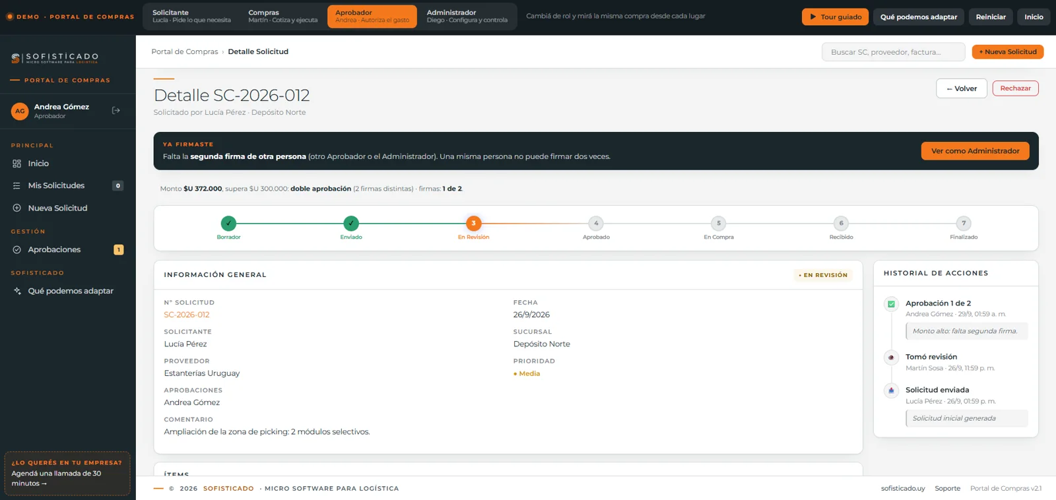Click the Depósito Norte sucursal value

coord(542,344)
